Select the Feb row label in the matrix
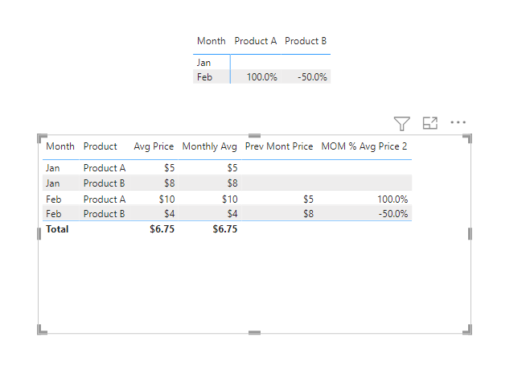The height and width of the screenshot is (370, 530). click(204, 77)
